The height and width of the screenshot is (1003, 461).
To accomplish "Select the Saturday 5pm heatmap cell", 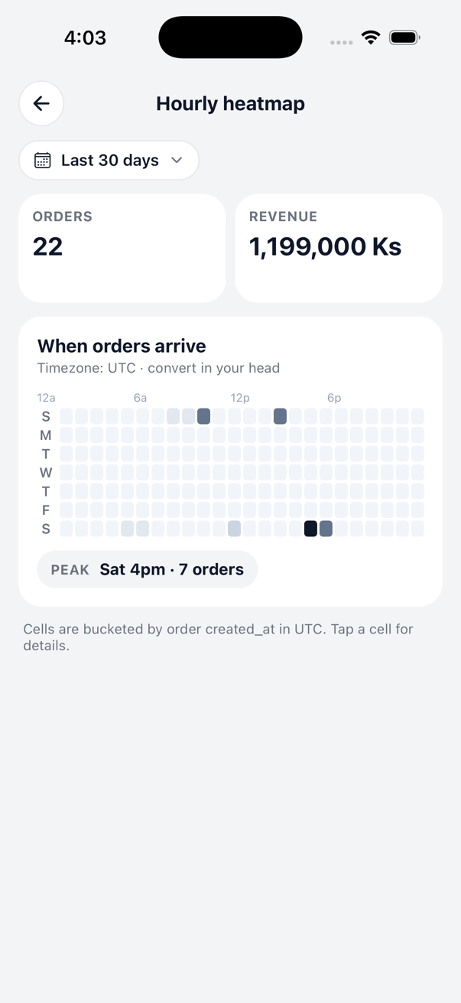I will point(326,528).
